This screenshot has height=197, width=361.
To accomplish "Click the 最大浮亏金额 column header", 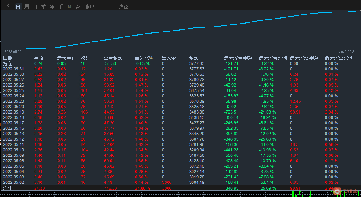I will (x=238, y=58).
